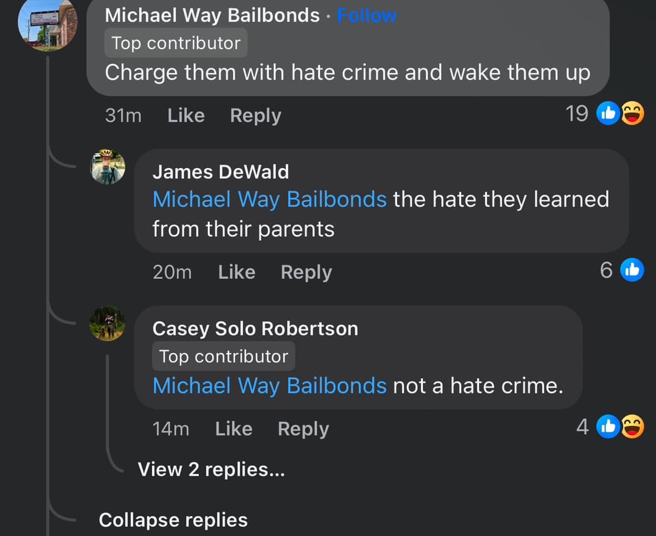Reply to Casey Solo Robertson's comment
The image size is (656, 536).
tap(303, 429)
